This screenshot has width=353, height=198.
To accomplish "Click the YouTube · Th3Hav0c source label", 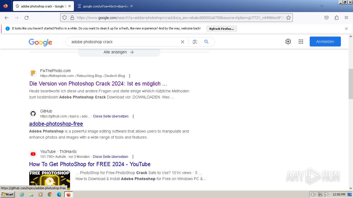I will pos(58,152).
